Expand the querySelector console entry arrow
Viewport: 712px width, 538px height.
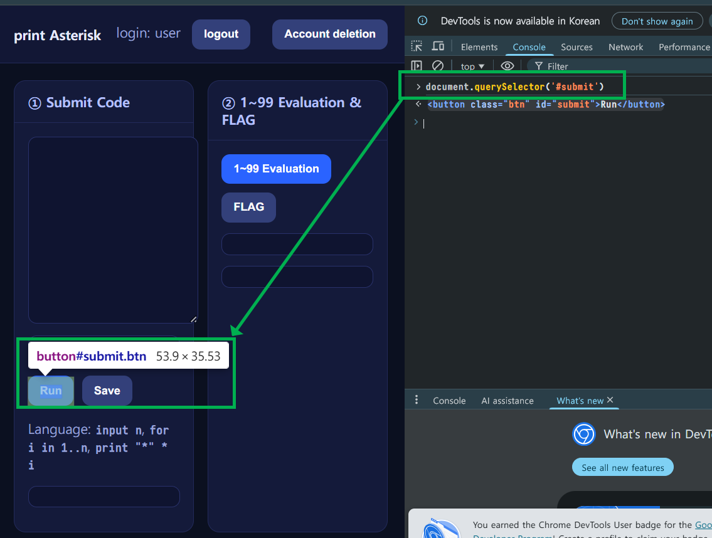click(x=418, y=87)
